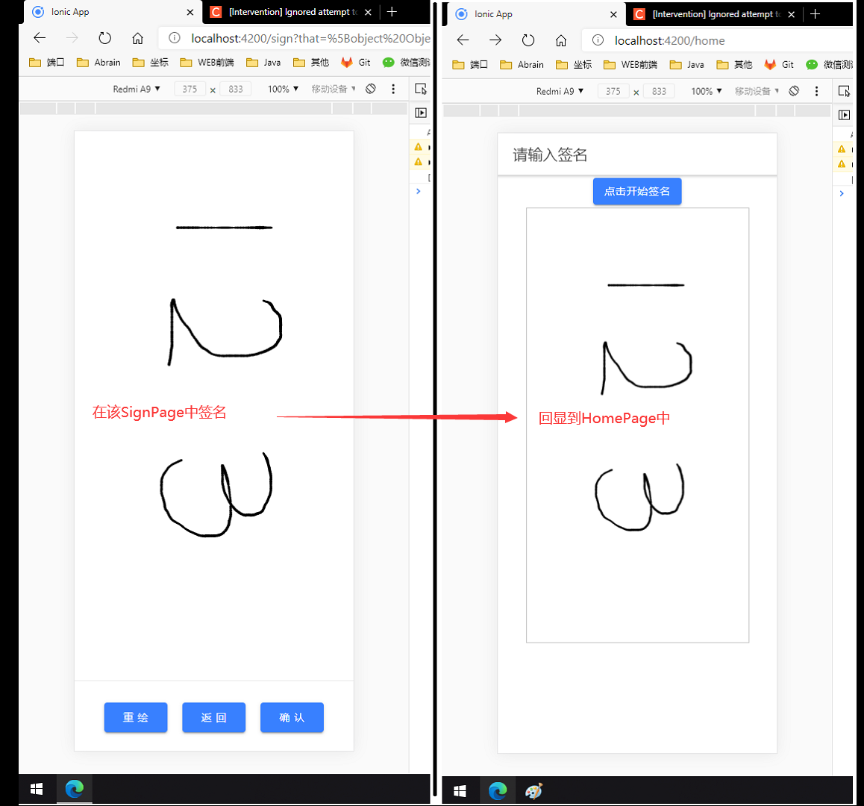Open more options menu in left device toolbar

[393, 89]
